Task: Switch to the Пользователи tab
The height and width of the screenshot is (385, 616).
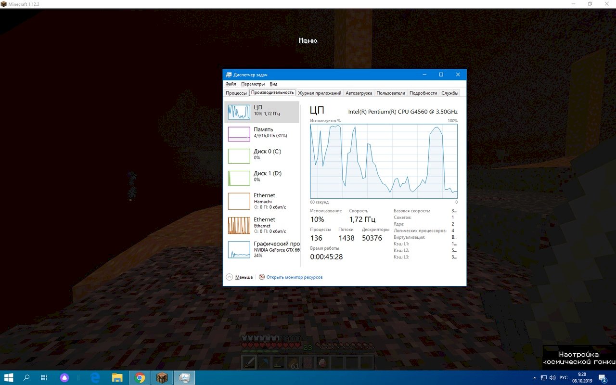Action: pyautogui.click(x=391, y=93)
